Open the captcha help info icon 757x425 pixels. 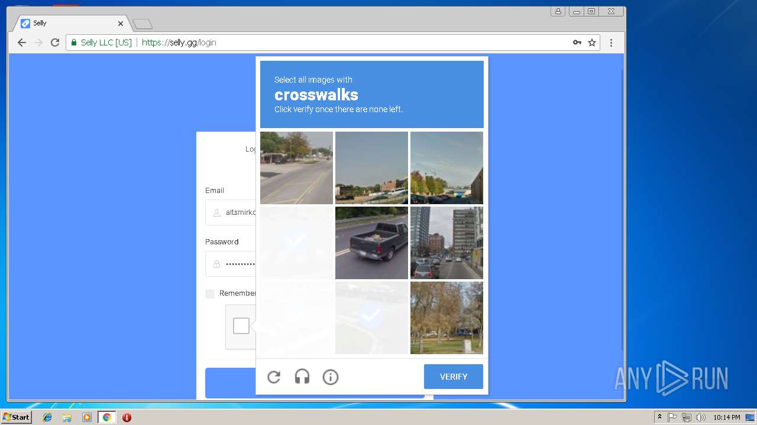point(331,377)
